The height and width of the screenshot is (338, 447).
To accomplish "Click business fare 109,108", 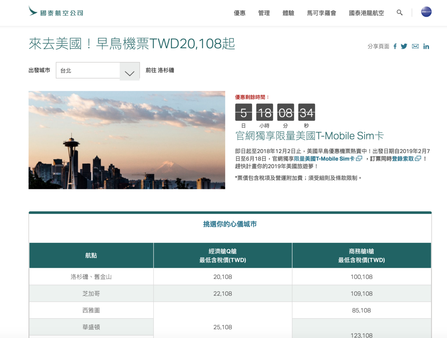I will tap(361, 294).
